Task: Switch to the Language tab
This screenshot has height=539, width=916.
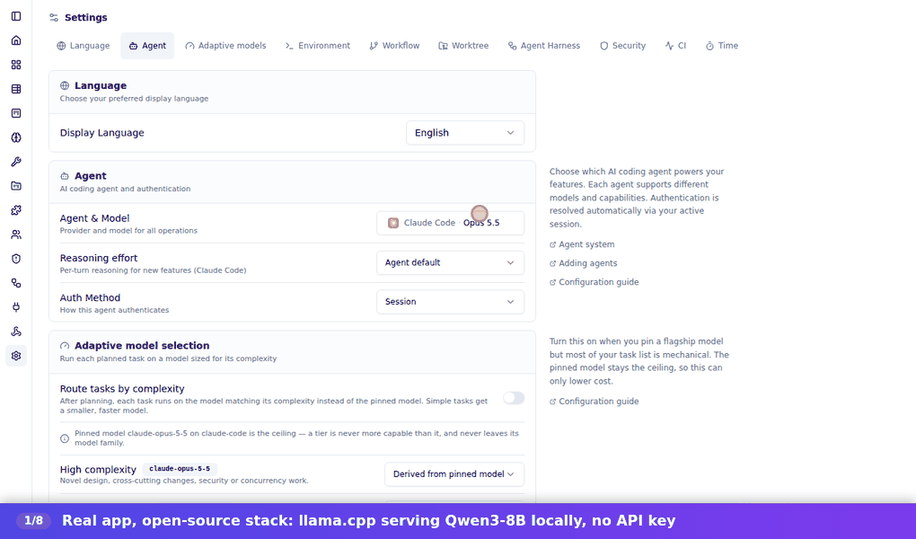Action: [x=83, y=46]
